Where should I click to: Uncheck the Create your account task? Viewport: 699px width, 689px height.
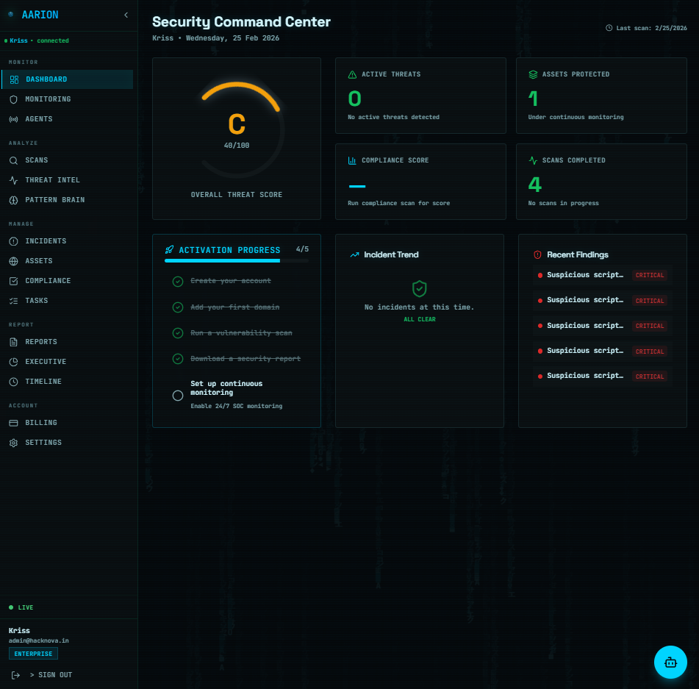point(178,281)
